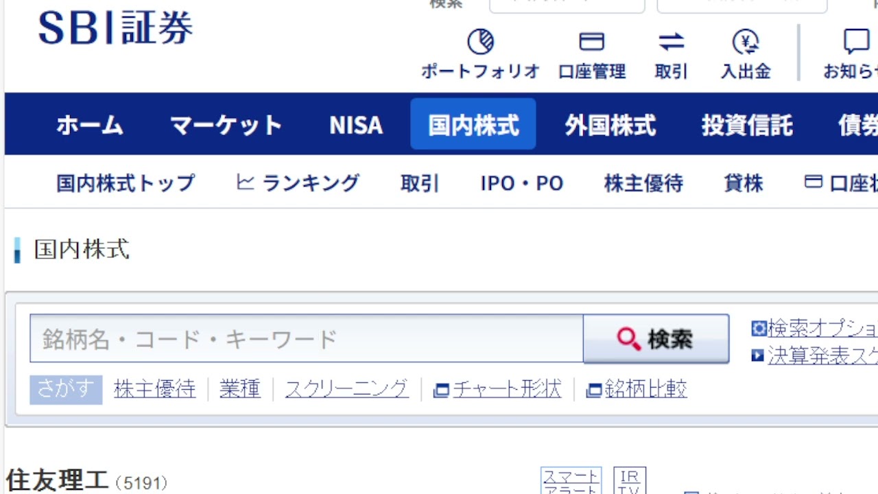Viewport: 878px width, 494px height.
Task: Open the 銘柄比較 link
Action: pos(646,390)
